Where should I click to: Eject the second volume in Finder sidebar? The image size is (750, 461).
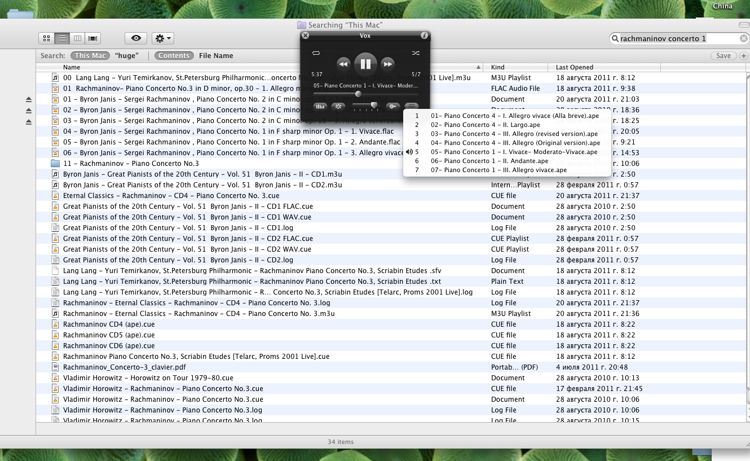(x=29, y=111)
